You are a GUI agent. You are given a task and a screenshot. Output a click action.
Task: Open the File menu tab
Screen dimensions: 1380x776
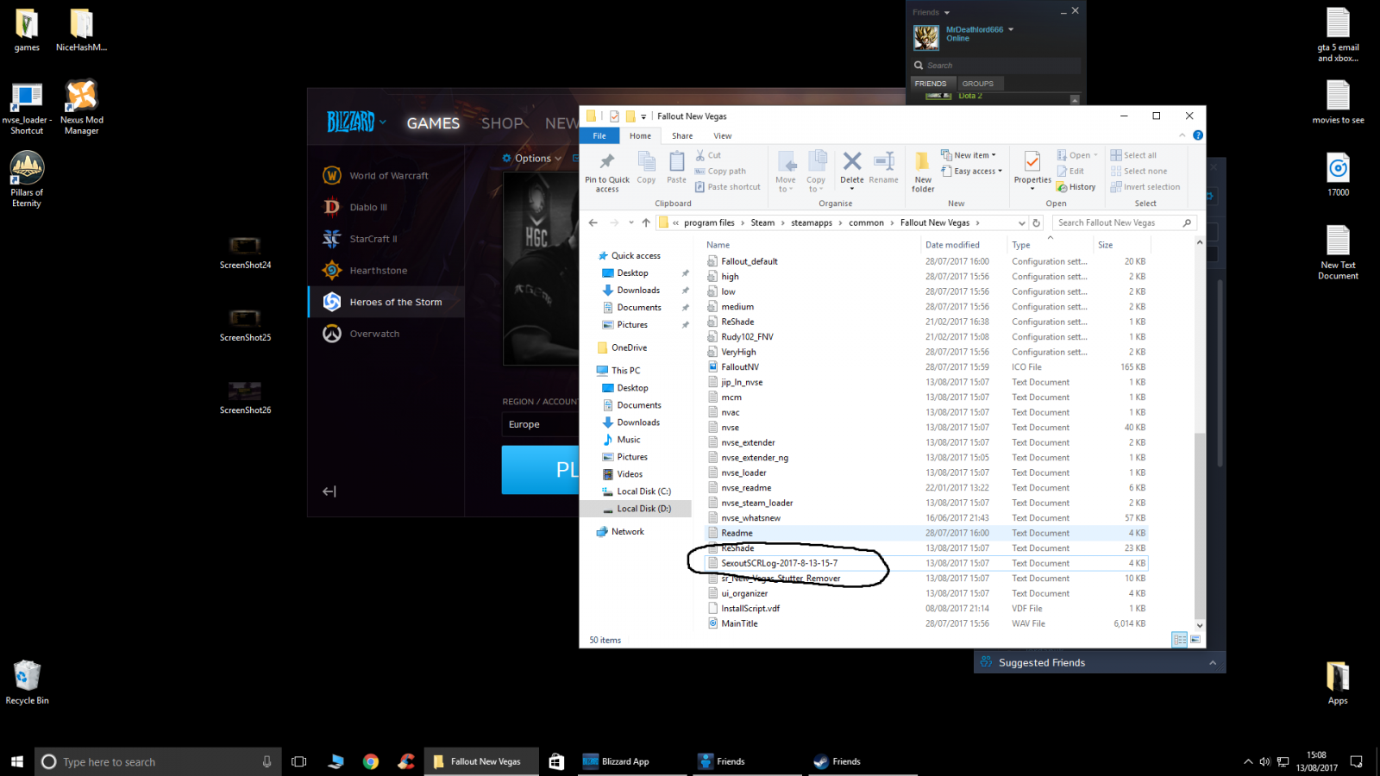[x=599, y=135]
